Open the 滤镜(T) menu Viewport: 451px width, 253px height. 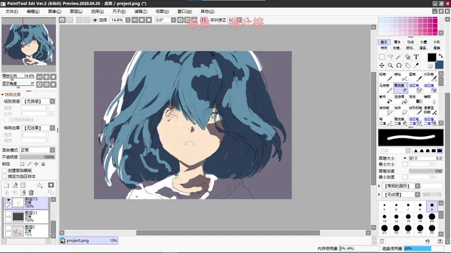point(140,11)
